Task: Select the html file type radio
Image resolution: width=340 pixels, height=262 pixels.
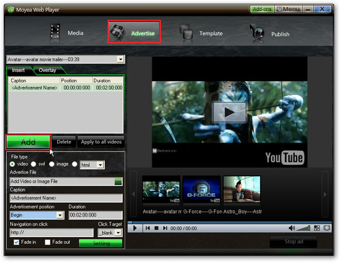Action: pyautogui.click(x=75, y=164)
